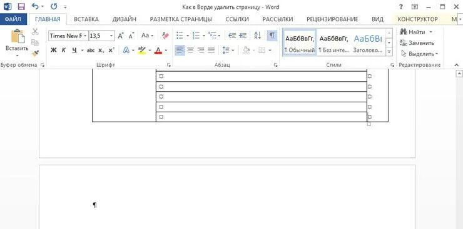Apply the Заголовок heading style
463x229 pixels.
[x=368, y=43]
